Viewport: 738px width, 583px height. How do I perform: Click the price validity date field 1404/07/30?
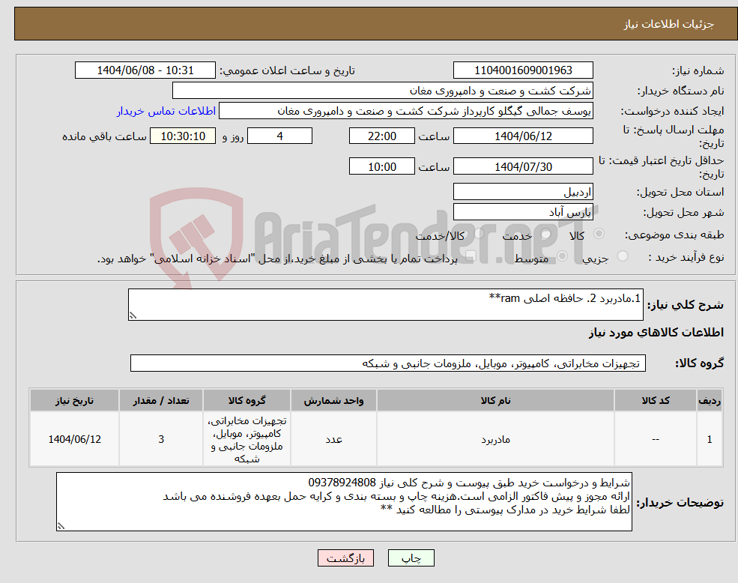pyautogui.click(x=522, y=166)
